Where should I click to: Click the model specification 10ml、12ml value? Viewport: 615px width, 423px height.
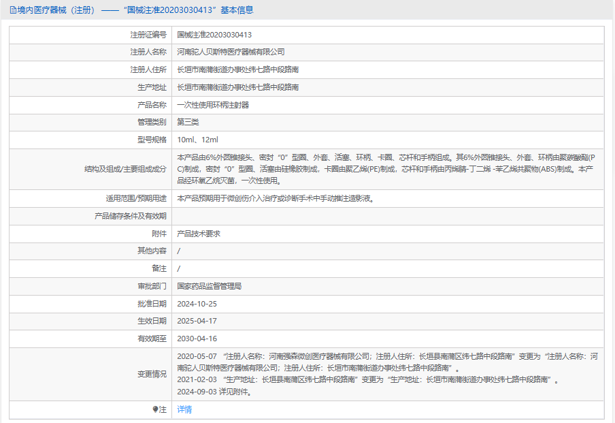coord(197,140)
